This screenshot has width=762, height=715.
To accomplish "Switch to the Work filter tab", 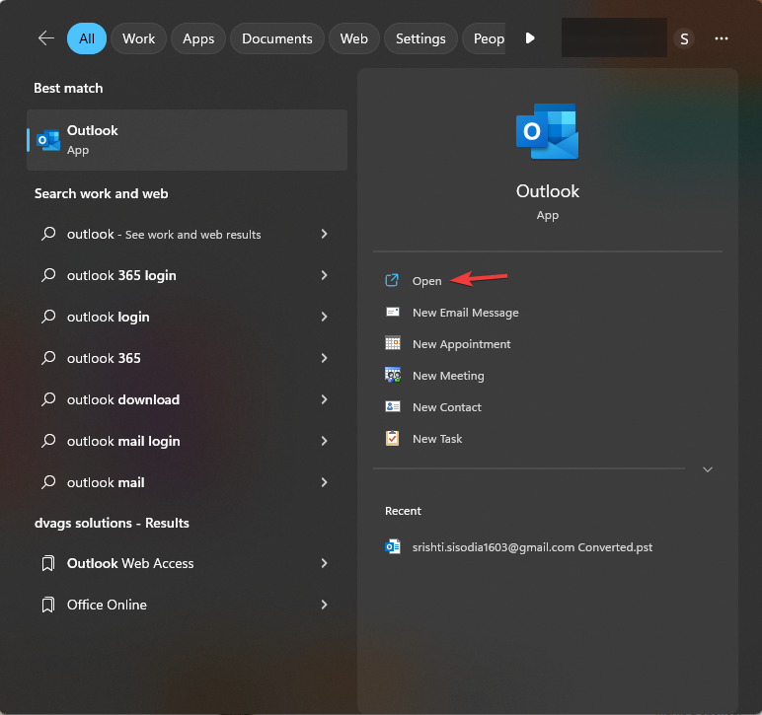I will click(138, 38).
